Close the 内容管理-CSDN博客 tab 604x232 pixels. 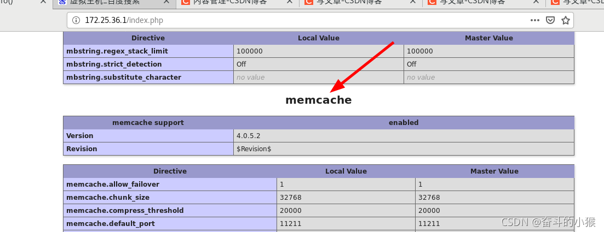(289, 2)
